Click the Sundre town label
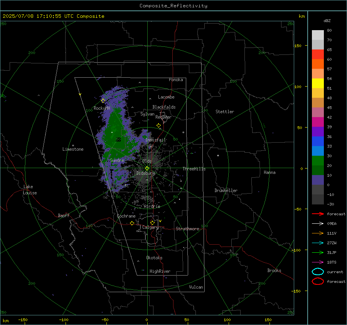 [117, 160]
